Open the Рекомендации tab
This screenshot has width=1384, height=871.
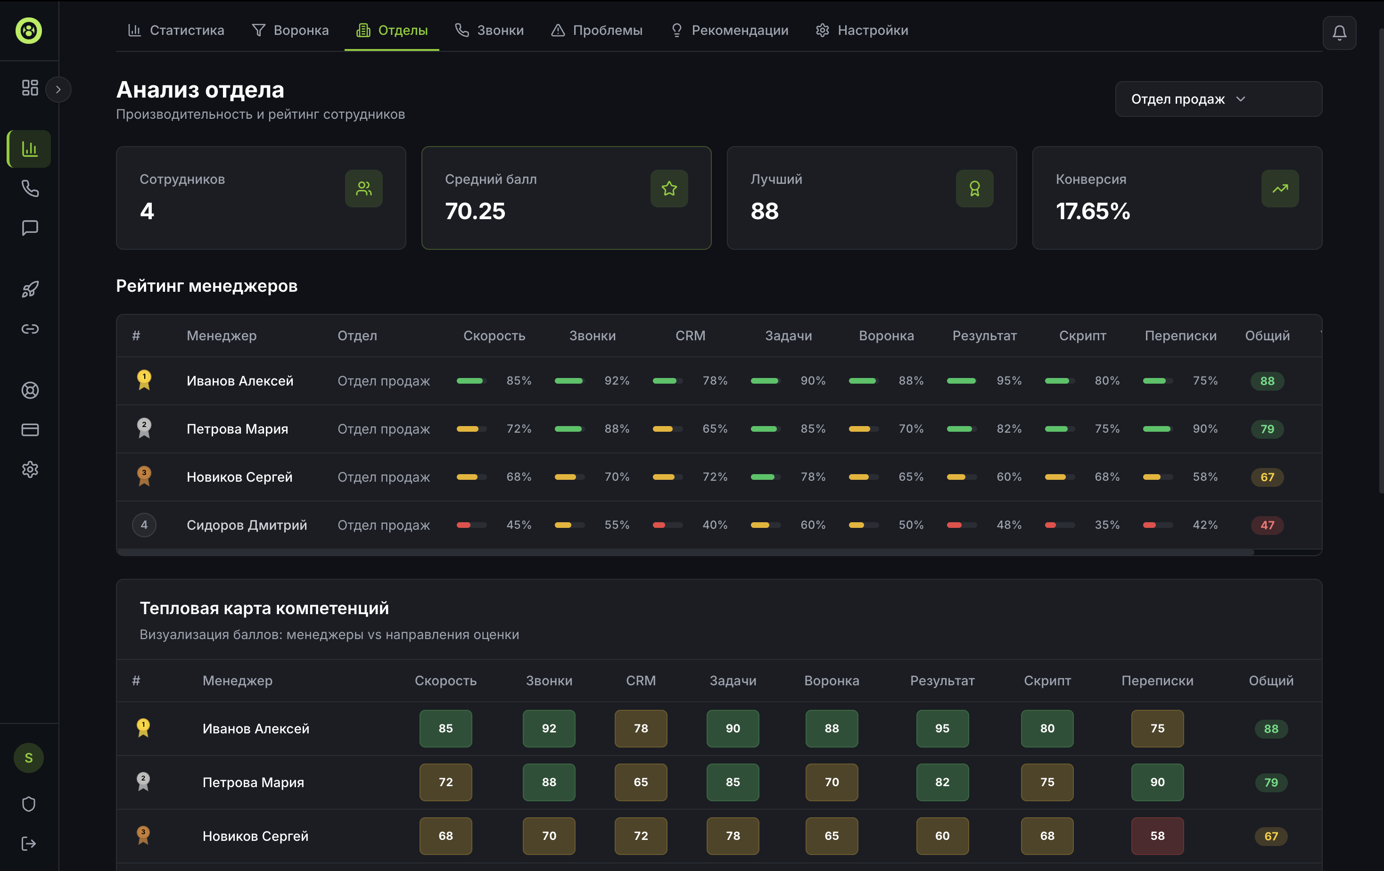click(729, 31)
